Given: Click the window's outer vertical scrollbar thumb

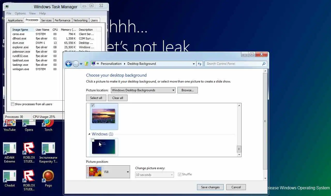Looking at the screenshot, I should [265, 121].
